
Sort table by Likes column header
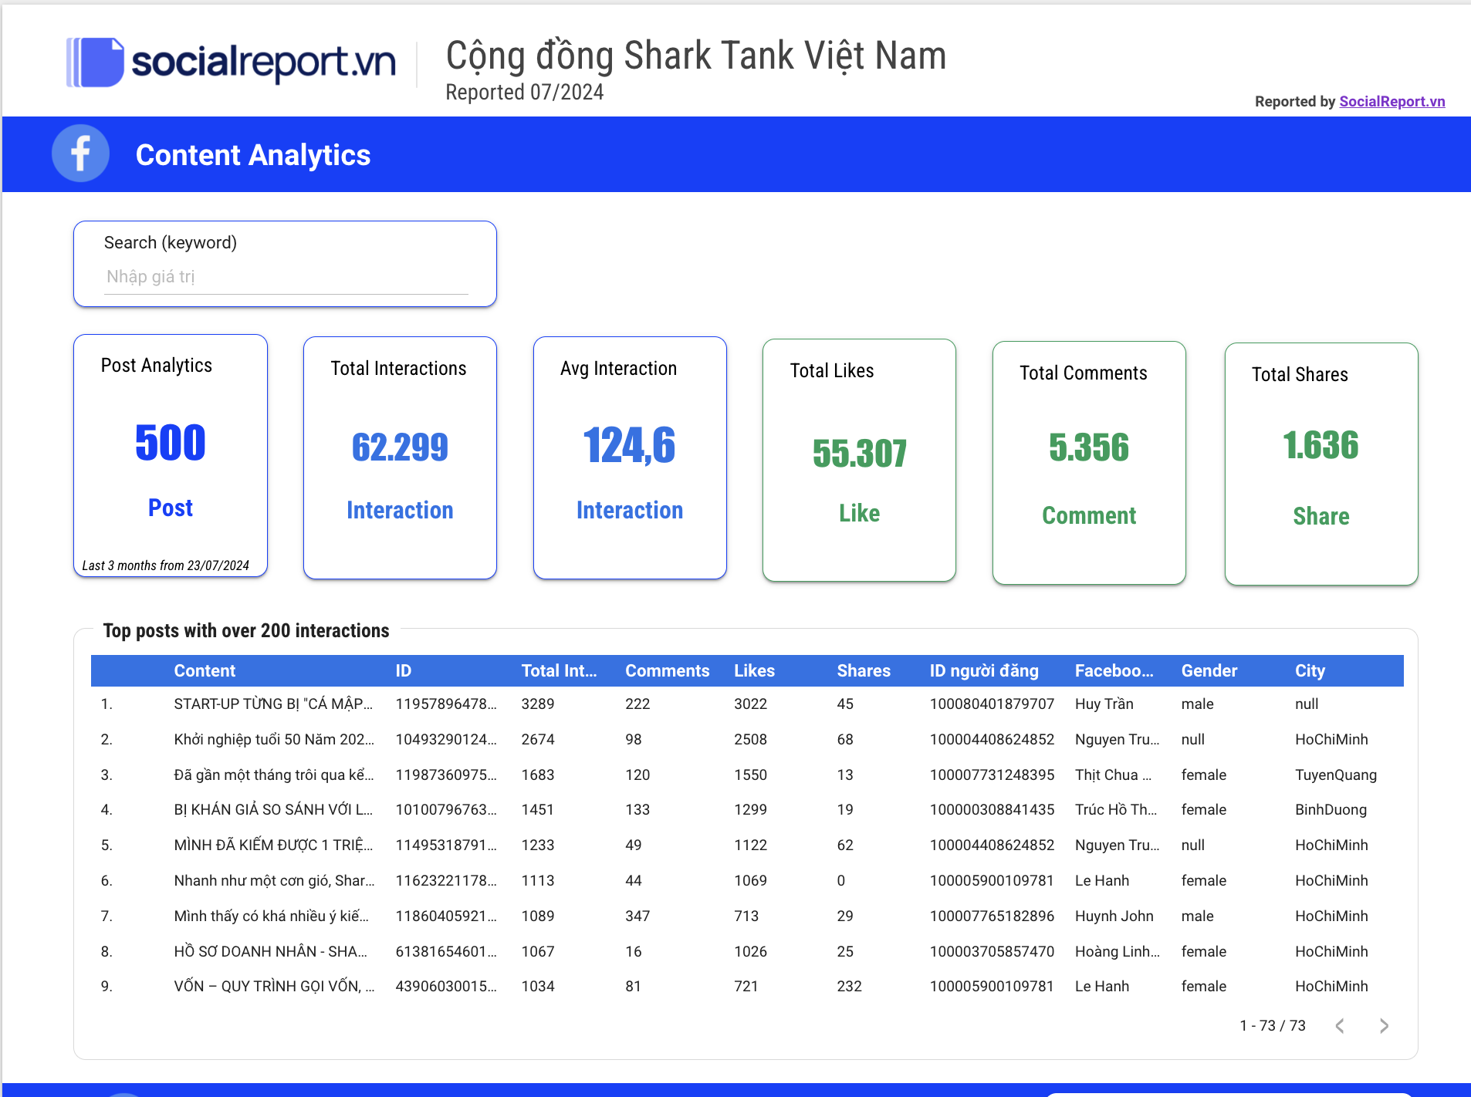pos(754,670)
